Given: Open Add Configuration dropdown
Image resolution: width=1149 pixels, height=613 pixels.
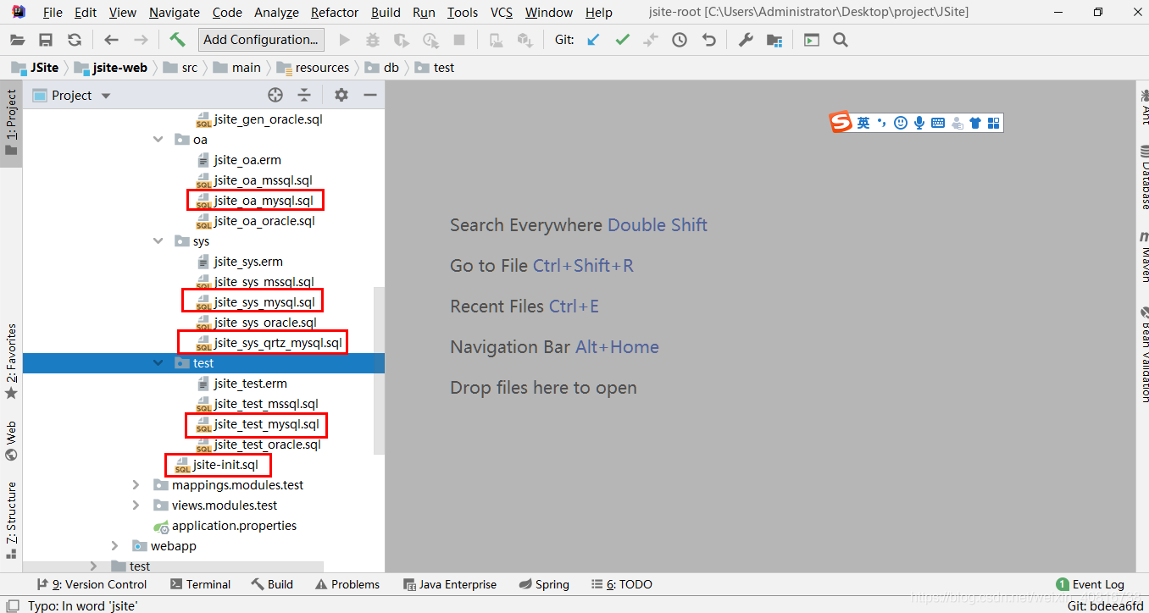Looking at the screenshot, I should (x=261, y=40).
